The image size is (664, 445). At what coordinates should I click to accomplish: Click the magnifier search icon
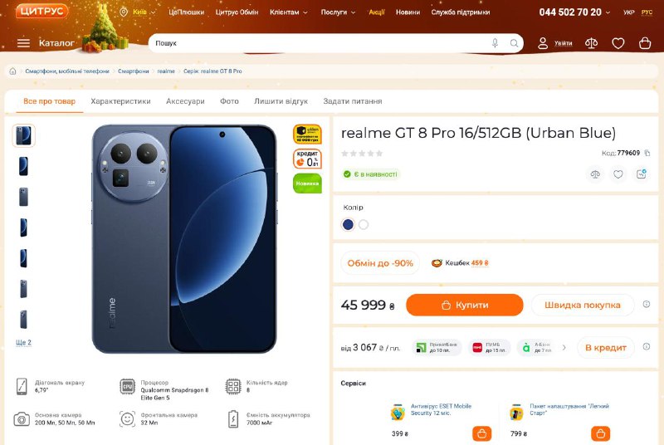515,43
